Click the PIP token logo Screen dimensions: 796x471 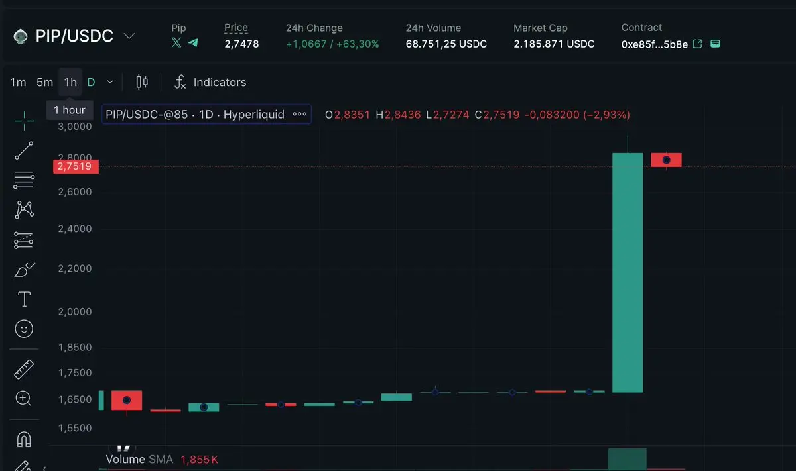coord(21,36)
